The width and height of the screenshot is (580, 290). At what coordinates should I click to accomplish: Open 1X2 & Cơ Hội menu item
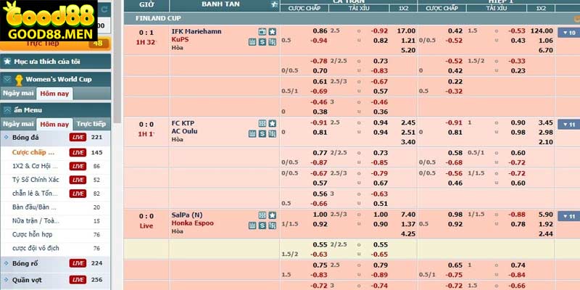click(35, 166)
